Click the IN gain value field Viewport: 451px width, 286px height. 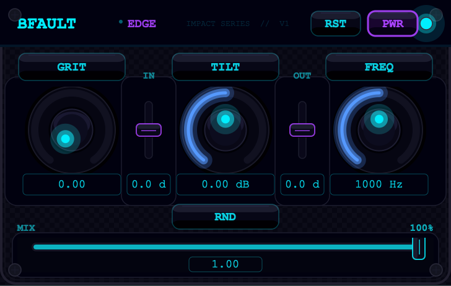tap(149, 184)
